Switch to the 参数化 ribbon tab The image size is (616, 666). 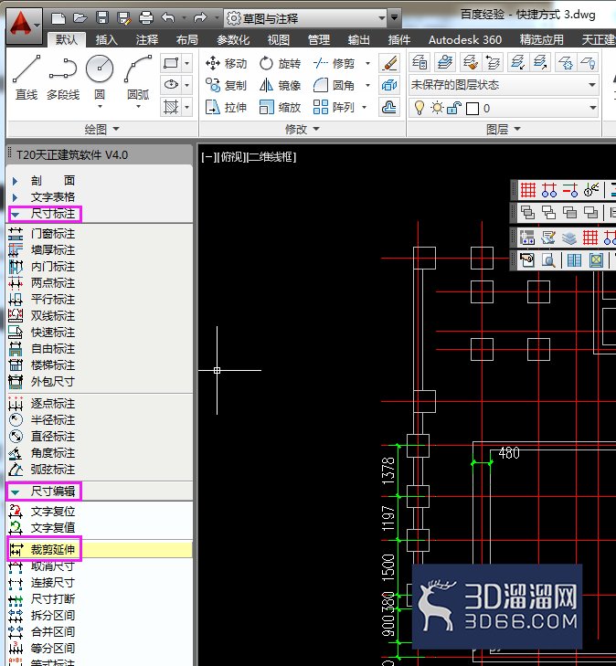(233, 39)
